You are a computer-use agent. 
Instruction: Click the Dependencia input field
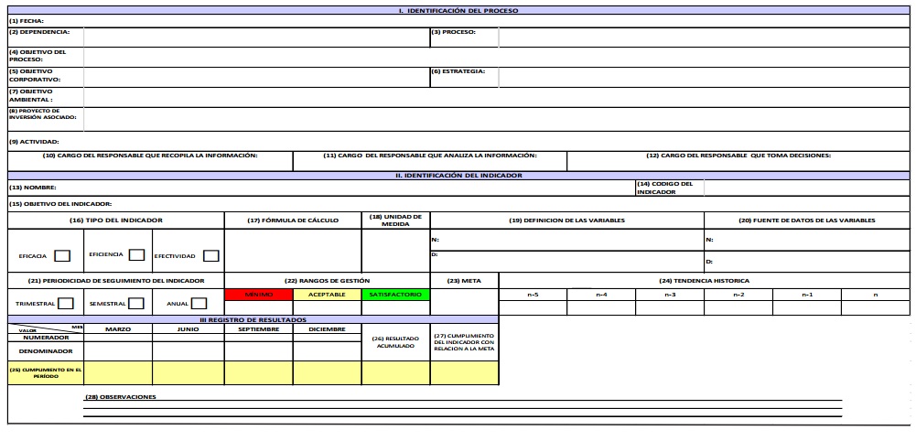tap(256, 37)
